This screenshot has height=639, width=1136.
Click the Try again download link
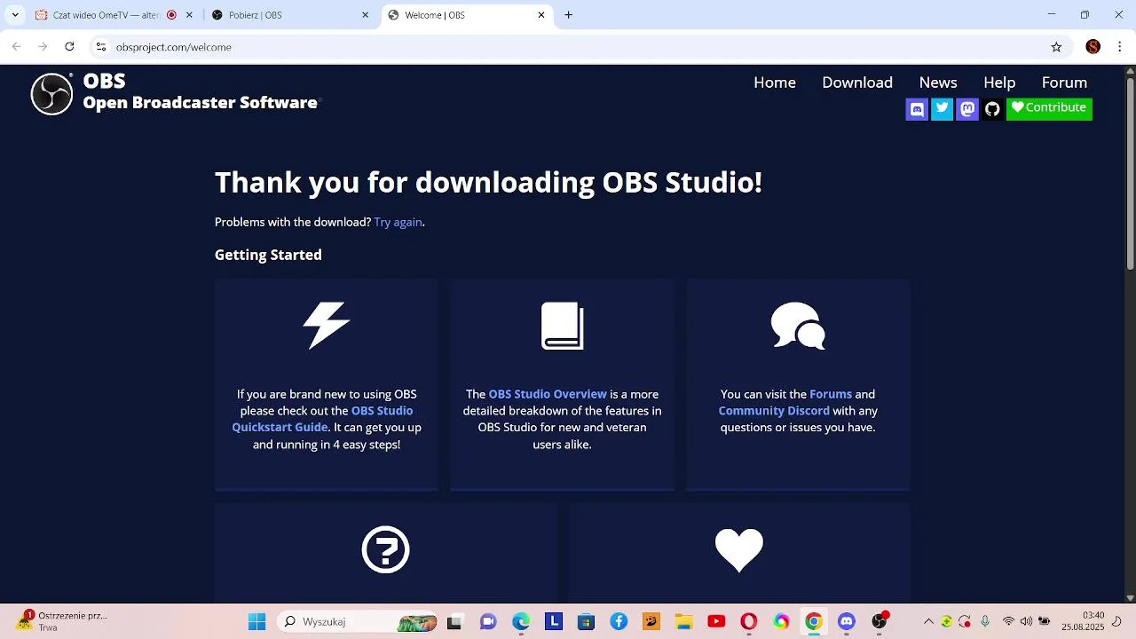point(398,222)
